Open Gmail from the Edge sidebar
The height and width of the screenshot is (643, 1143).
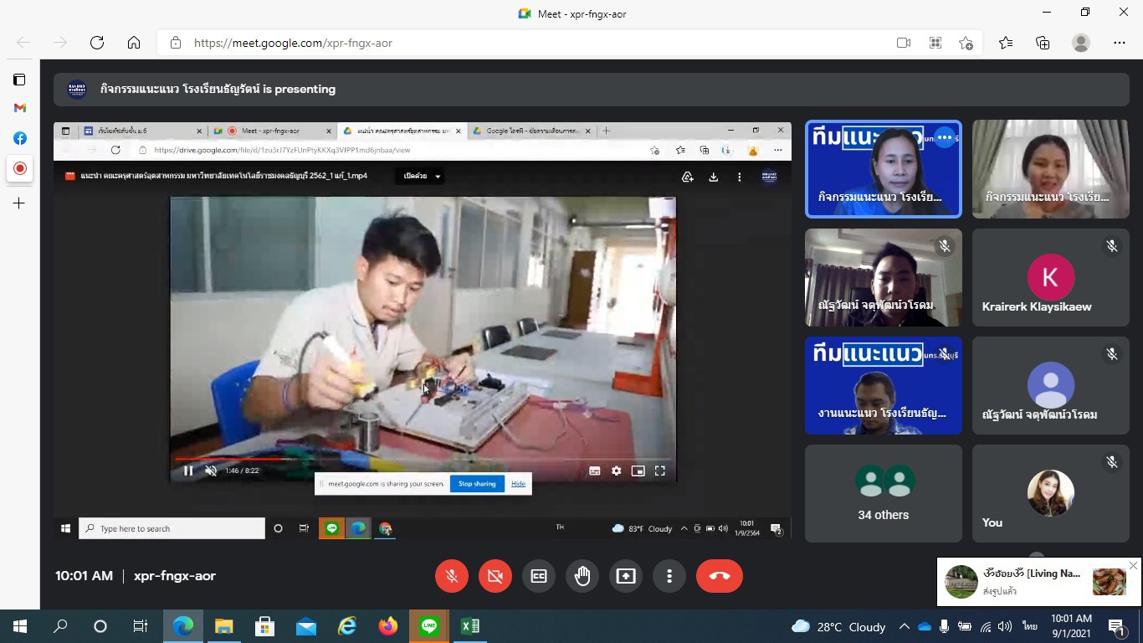pos(19,108)
